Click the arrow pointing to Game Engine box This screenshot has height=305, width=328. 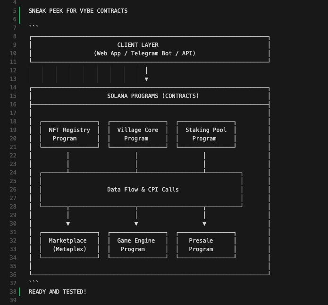pyautogui.click(x=136, y=224)
